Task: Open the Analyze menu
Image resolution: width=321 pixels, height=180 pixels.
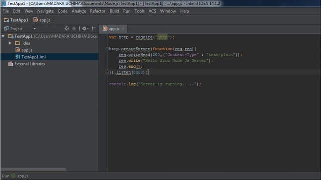Action: tap(79, 11)
